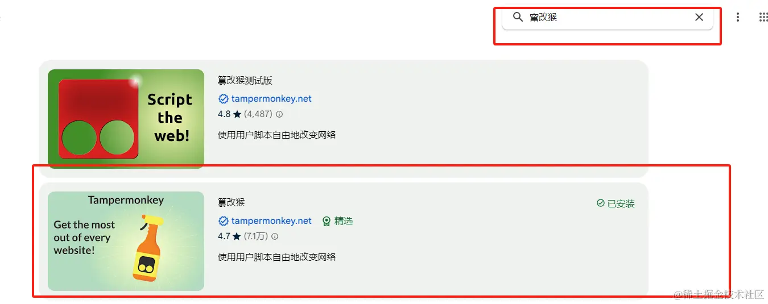Click the 精选 featured badge icon
The width and height of the screenshot is (768, 304).
327,221
